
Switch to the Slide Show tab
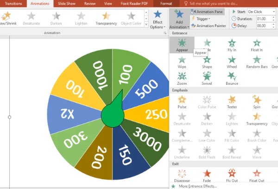[x=67, y=4]
